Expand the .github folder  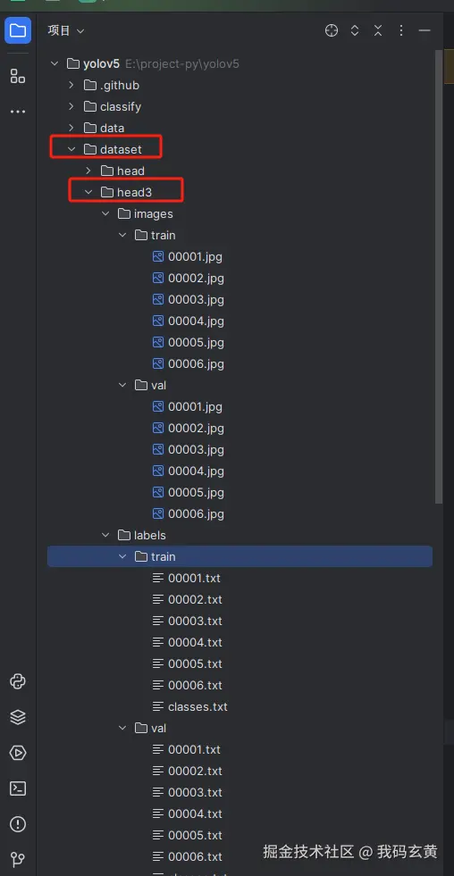point(71,85)
